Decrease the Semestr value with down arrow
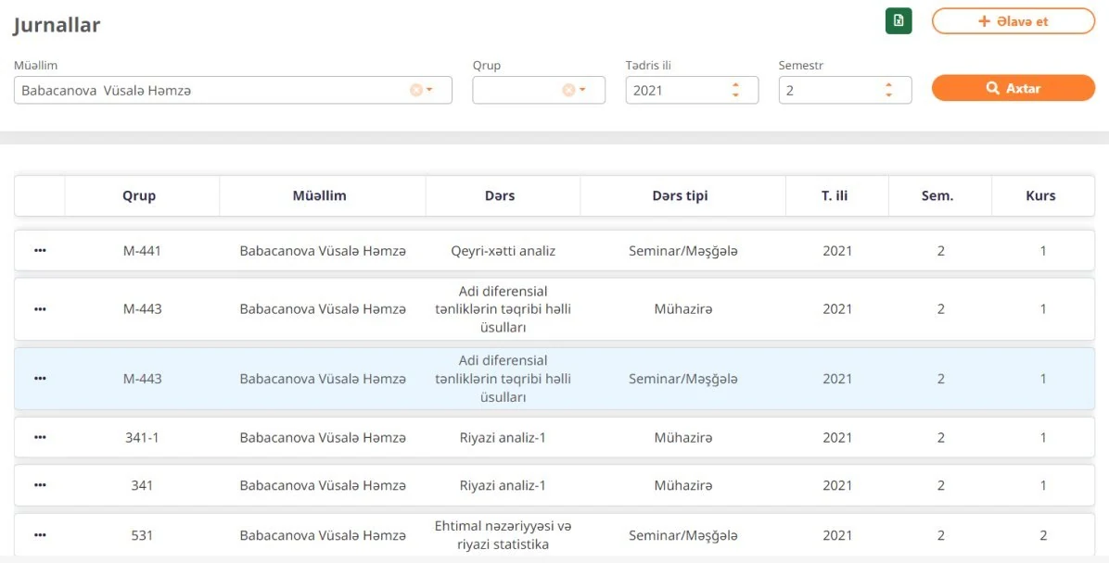 [x=888, y=94]
